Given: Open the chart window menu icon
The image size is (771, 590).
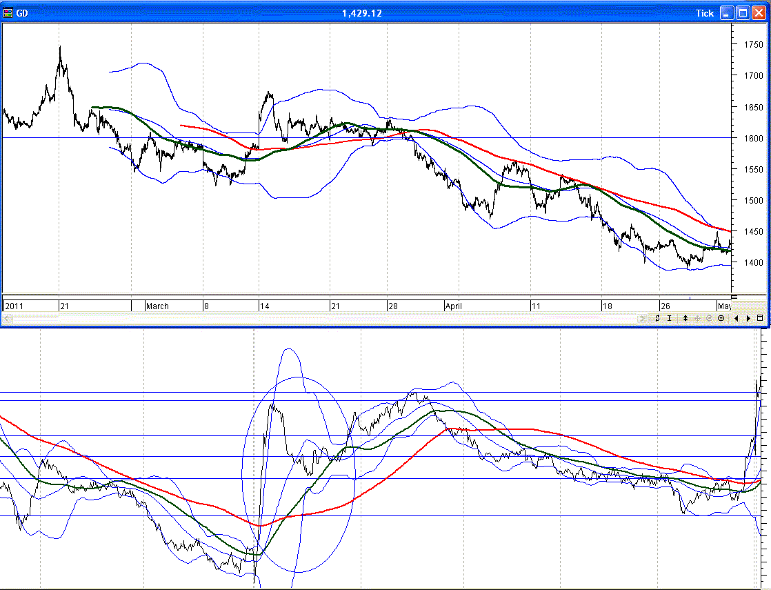Looking at the screenshot, I should pos(760,318).
